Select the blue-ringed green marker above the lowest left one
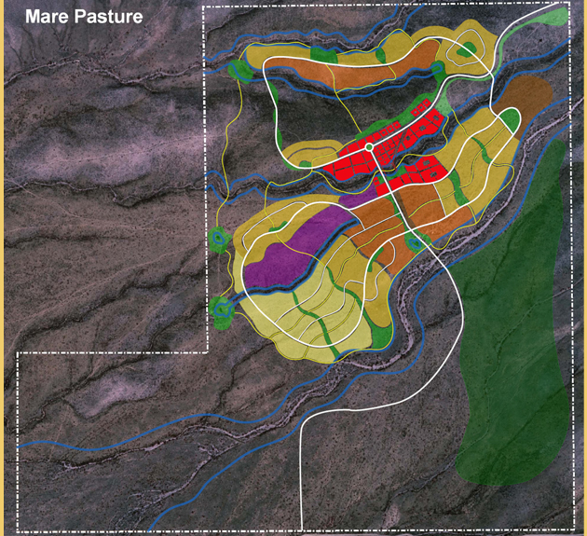This screenshot has width=587, height=536. point(218,240)
